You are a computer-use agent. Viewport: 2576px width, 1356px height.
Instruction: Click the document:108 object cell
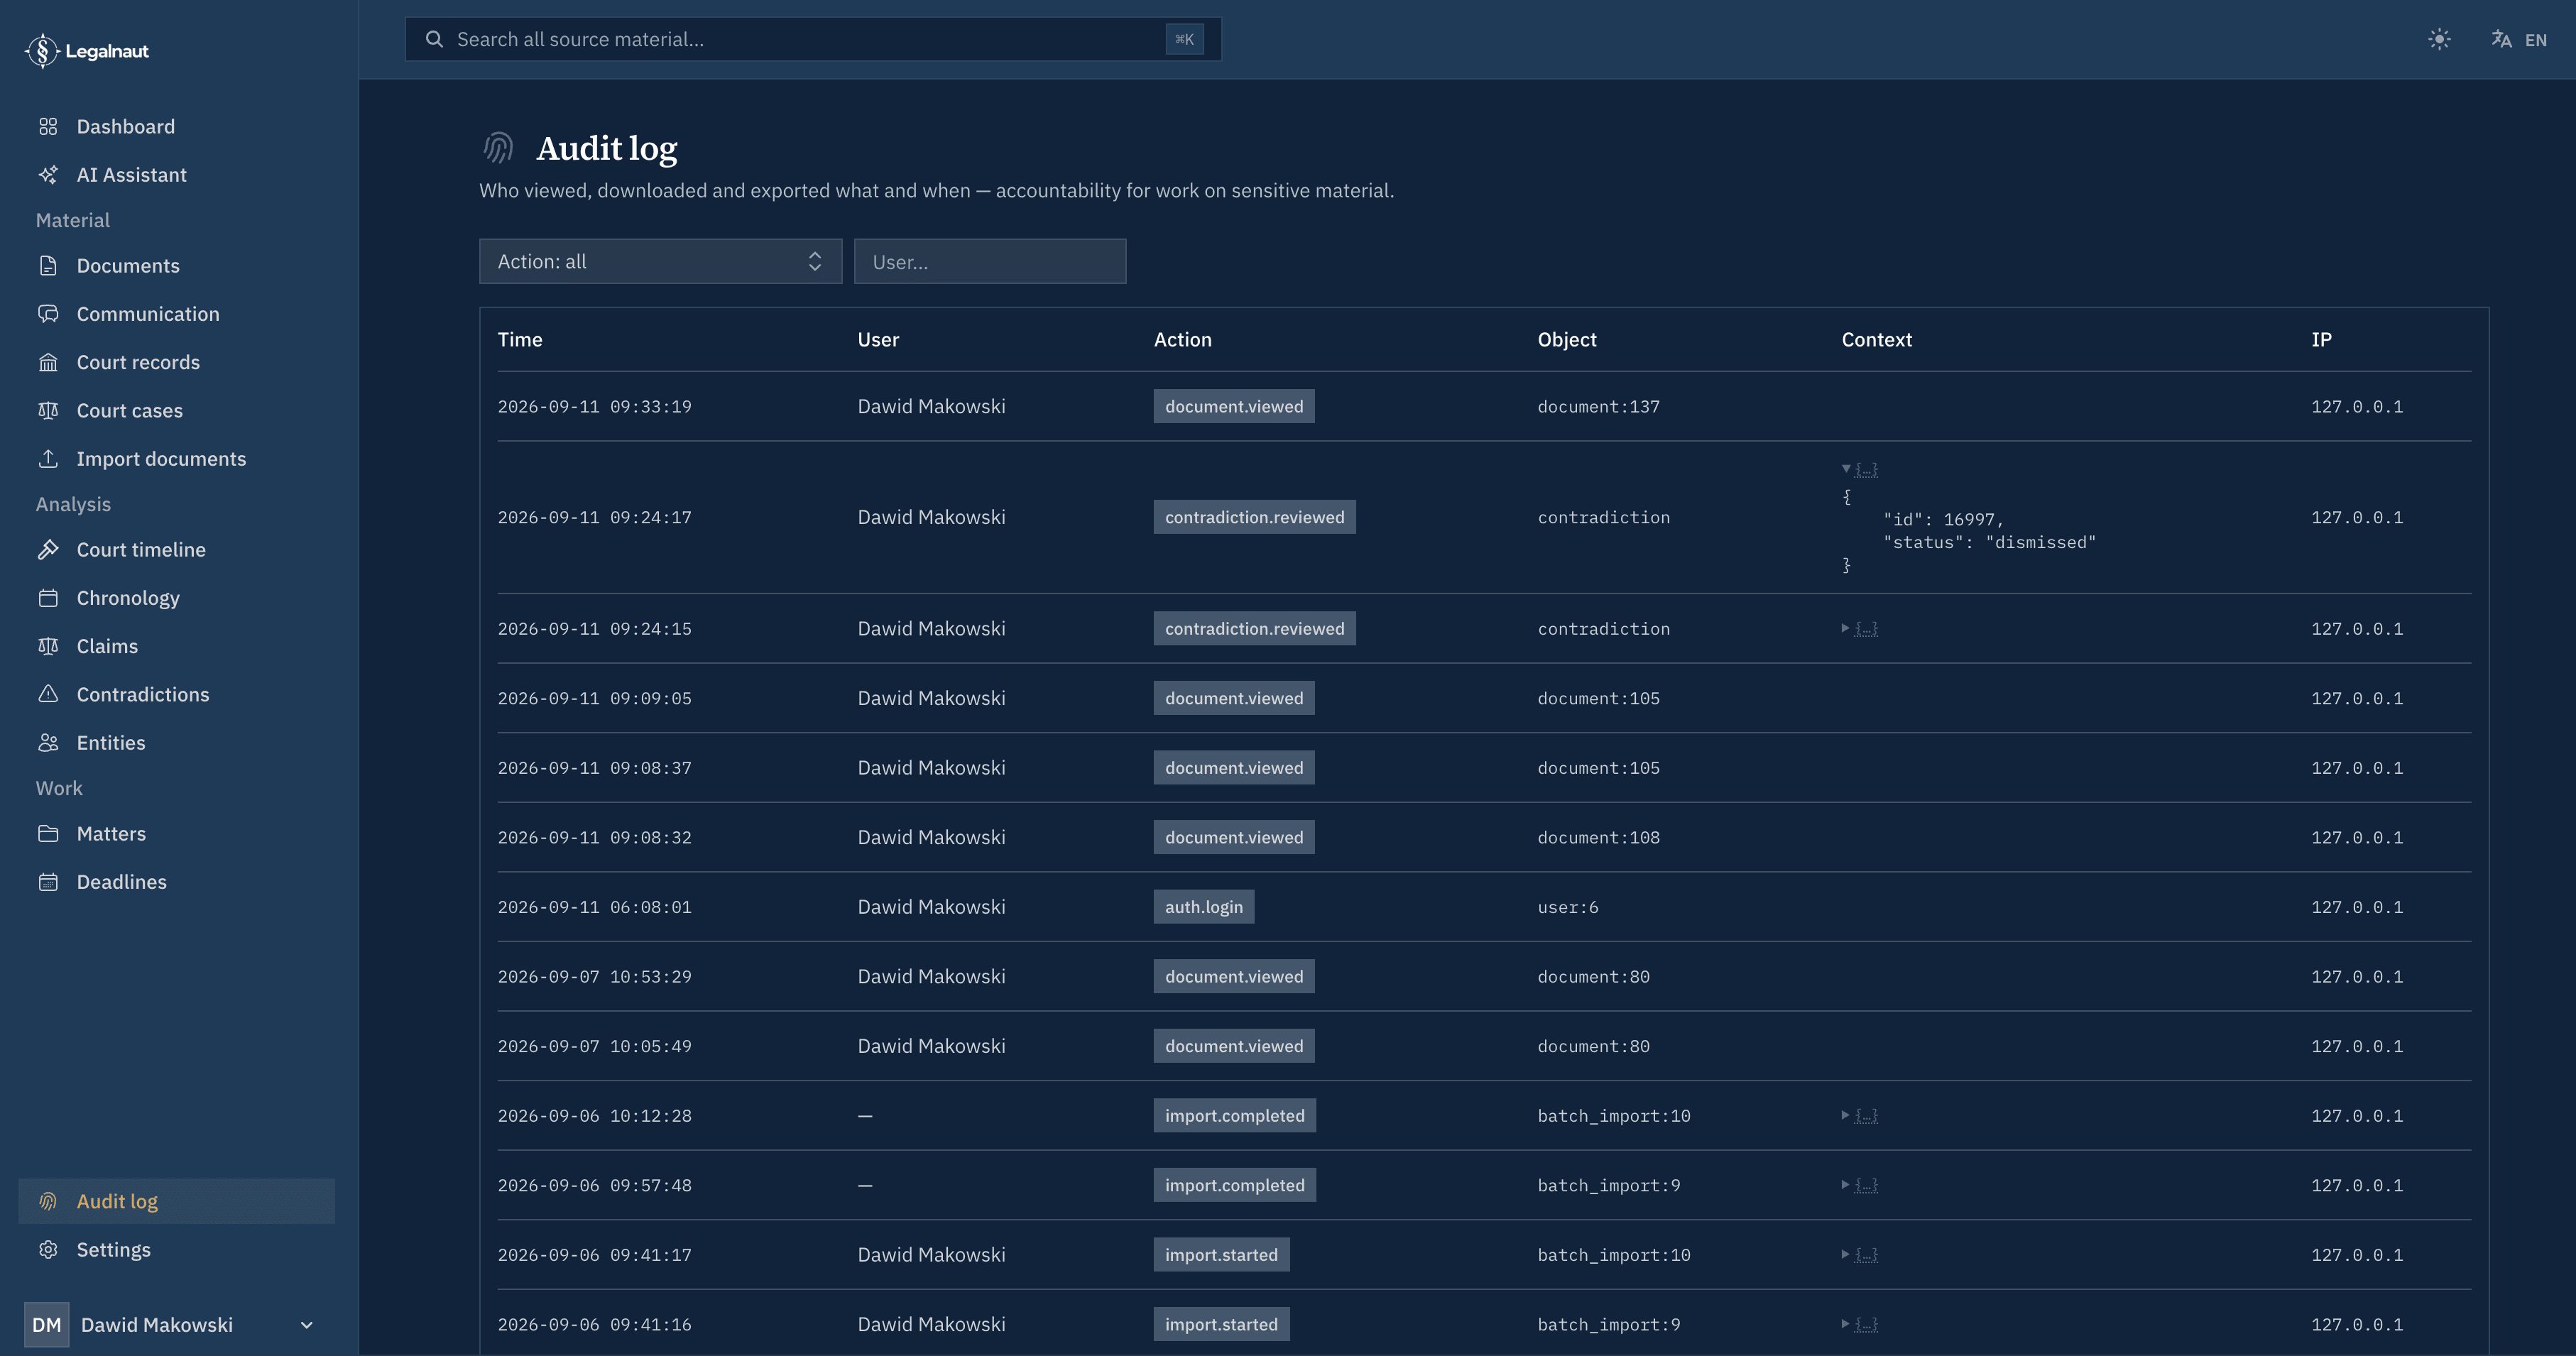click(1598, 838)
